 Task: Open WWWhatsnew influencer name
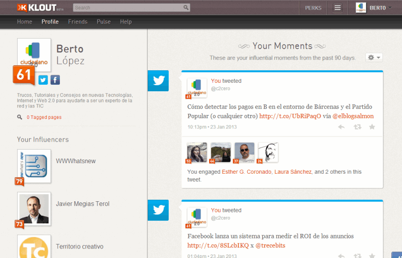tap(76, 161)
